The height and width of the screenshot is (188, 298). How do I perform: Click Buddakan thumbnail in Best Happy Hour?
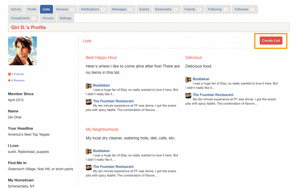click(88, 86)
